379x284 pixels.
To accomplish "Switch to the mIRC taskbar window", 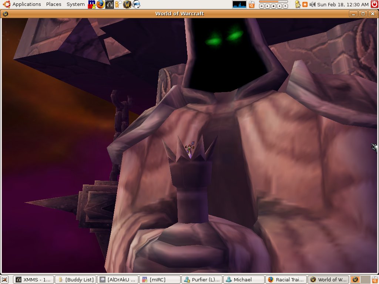I will [x=160, y=280].
